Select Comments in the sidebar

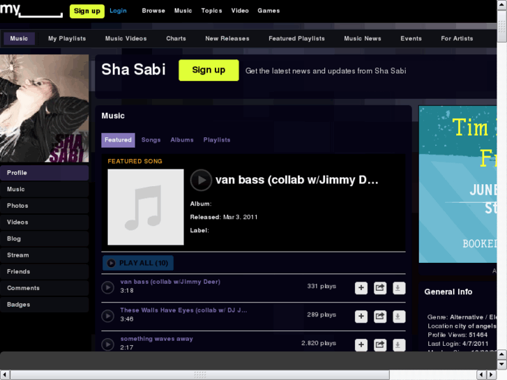click(45, 288)
